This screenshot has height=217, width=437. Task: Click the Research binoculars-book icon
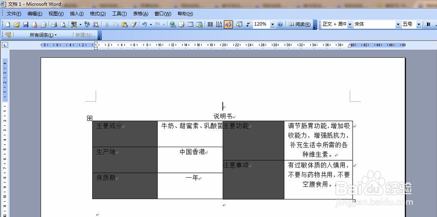click(96, 24)
